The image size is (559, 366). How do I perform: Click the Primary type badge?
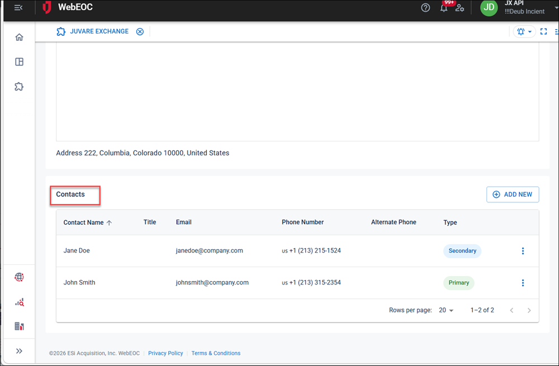[x=459, y=283]
